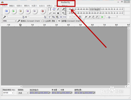Open the 编辑(E) menu
This screenshot has height=100, width=131.
pos(12,6)
